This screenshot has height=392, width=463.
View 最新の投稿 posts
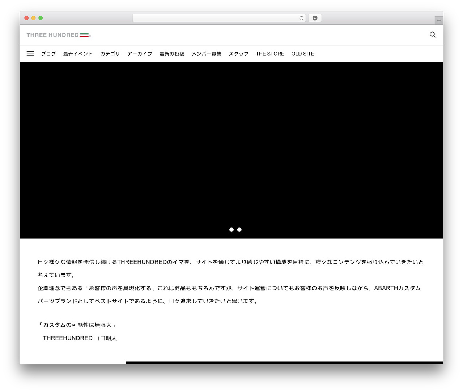tap(172, 54)
